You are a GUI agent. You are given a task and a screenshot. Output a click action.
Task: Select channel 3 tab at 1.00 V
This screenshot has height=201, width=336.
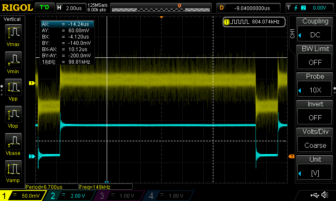[x=119, y=196]
